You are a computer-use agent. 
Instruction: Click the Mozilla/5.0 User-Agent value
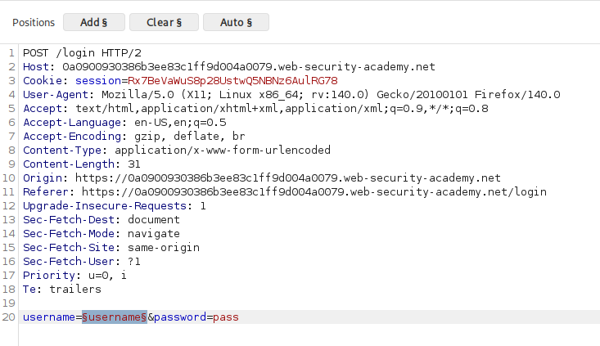click(331, 94)
